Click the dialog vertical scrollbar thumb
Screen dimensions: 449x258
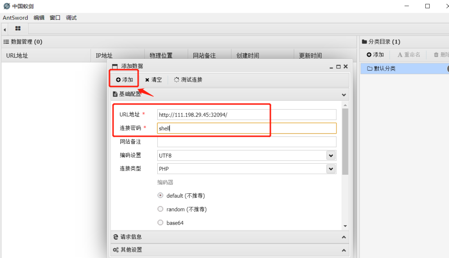pos(345,142)
